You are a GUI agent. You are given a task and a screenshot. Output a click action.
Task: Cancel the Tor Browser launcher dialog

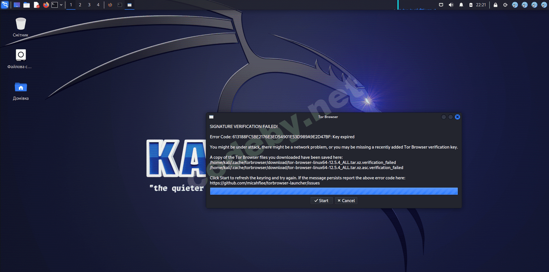[x=346, y=201]
